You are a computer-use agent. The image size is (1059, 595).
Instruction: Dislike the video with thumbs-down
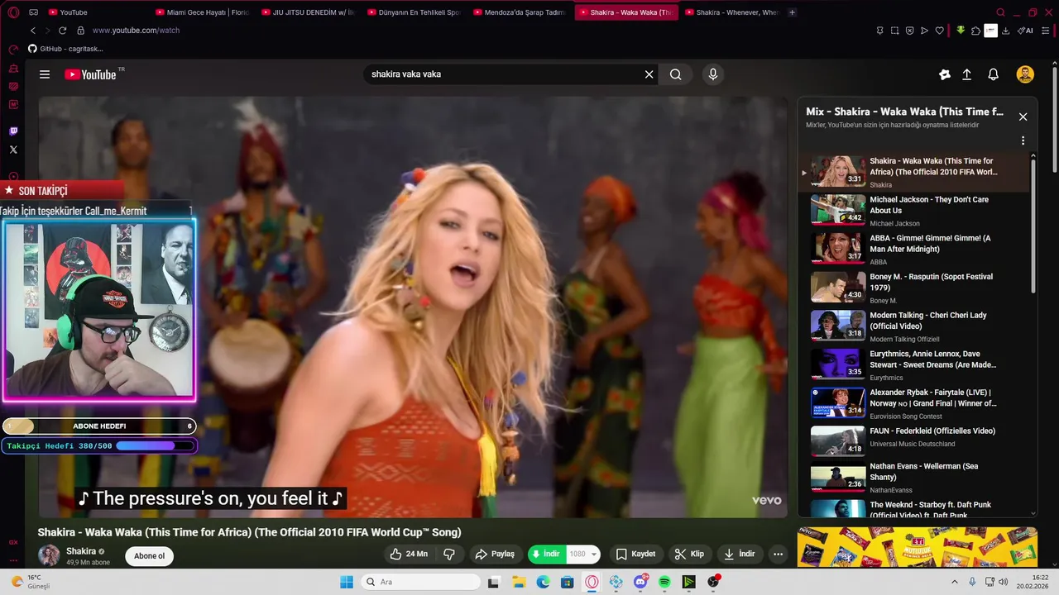pos(449,554)
